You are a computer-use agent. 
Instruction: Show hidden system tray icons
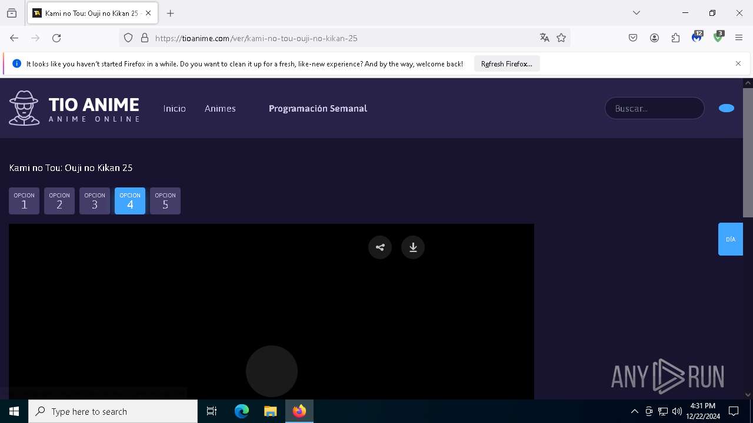pyautogui.click(x=634, y=411)
